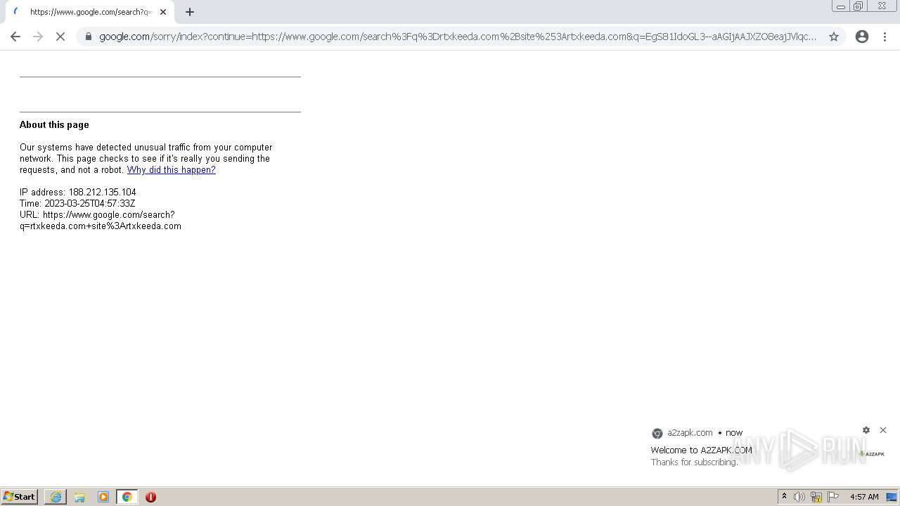Stop loading the page
Image resolution: width=900 pixels, height=506 pixels.
tap(60, 37)
